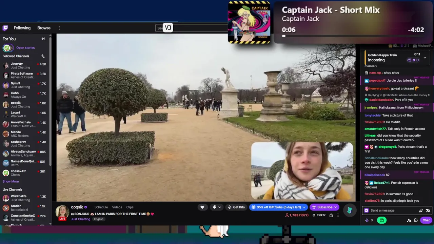Click username tonytechie in chat
This screenshot has width=434, height=244.
point(373,116)
